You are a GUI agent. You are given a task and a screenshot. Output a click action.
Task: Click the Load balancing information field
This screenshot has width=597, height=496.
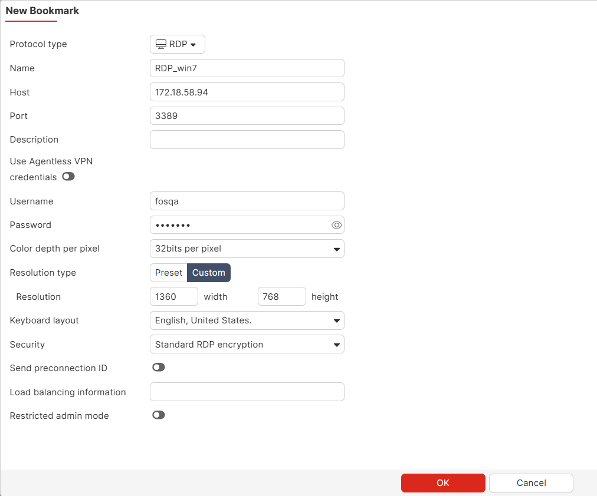[x=247, y=391]
